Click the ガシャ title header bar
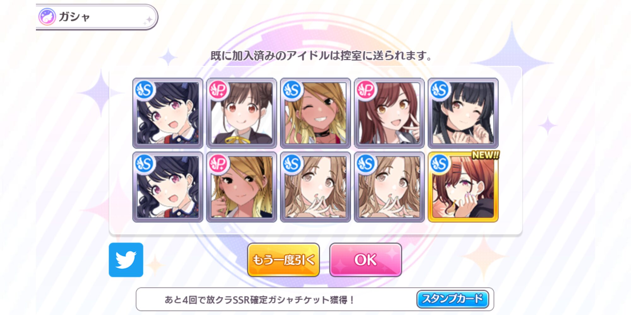Viewport: 631px width, 315px height. point(97,17)
